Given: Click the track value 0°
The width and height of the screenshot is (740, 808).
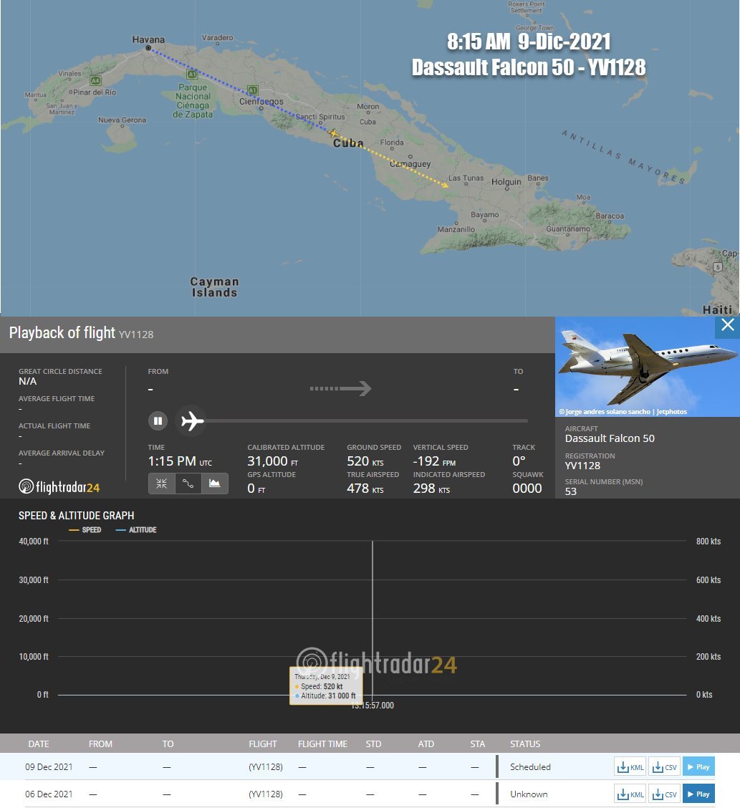Looking at the screenshot, I should [x=519, y=461].
